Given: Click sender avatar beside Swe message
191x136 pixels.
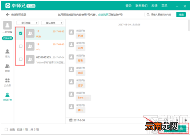Looking at the screenshot, I should 71,94.
